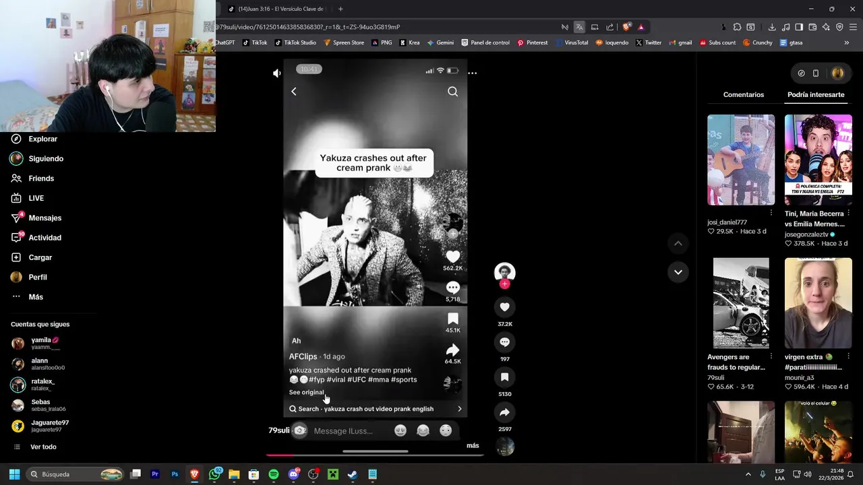Switch to the Podría interesarte tab
Screen dimensions: 863x485
point(816,95)
